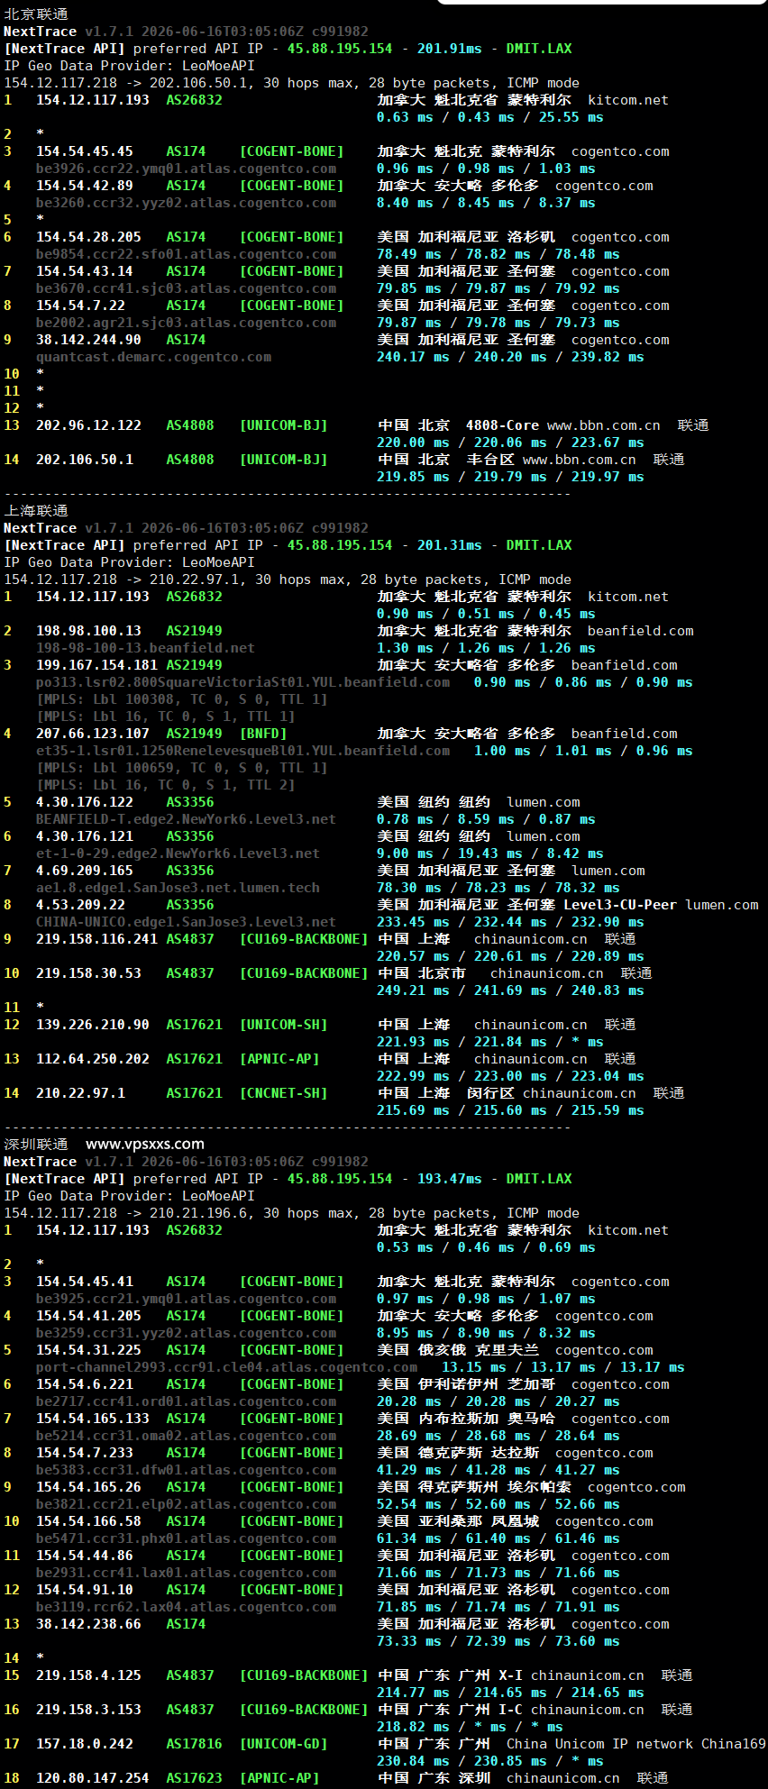The image size is (768, 1789).
Task: Click hop IP 154.54.41.205
Action: tap(88, 1316)
